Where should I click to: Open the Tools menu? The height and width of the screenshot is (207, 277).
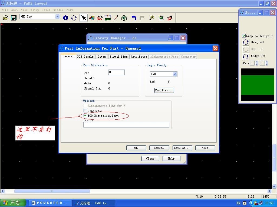[x=46, y=10]
